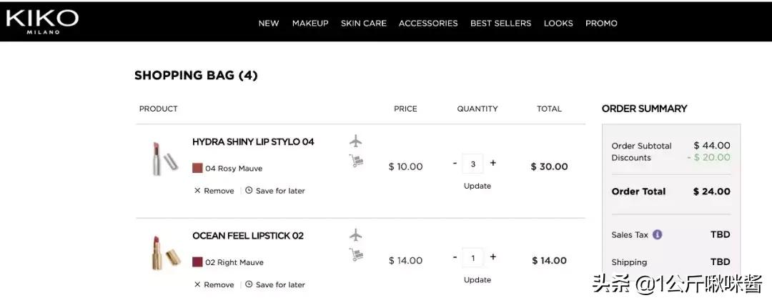Click airplane shipping icon for Ocean Feel Lipstick

[x=356, y=234]
